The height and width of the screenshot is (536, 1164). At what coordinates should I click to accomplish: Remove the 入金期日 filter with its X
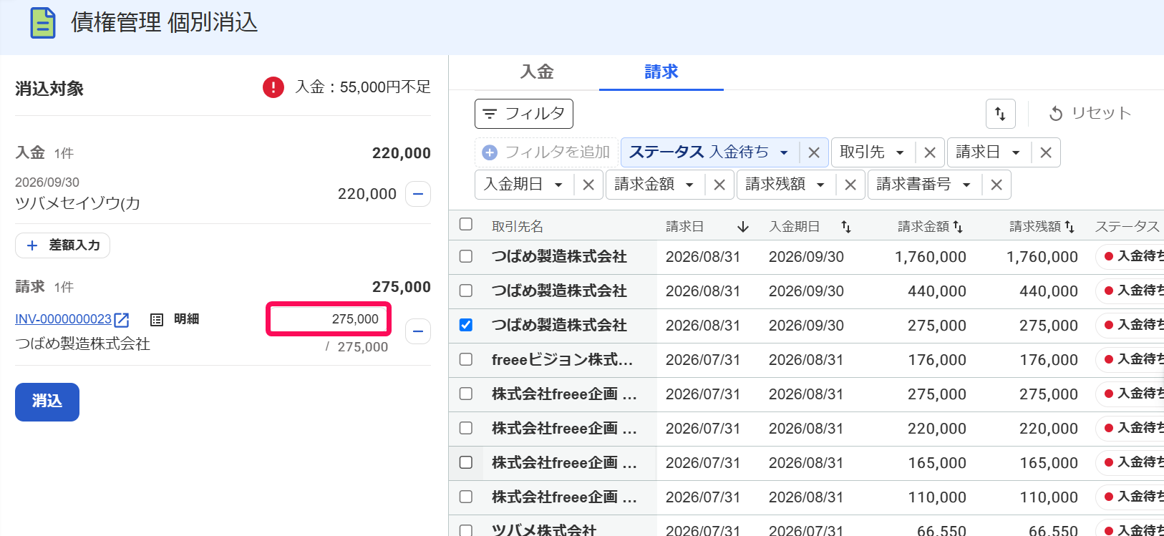(588, 185)
